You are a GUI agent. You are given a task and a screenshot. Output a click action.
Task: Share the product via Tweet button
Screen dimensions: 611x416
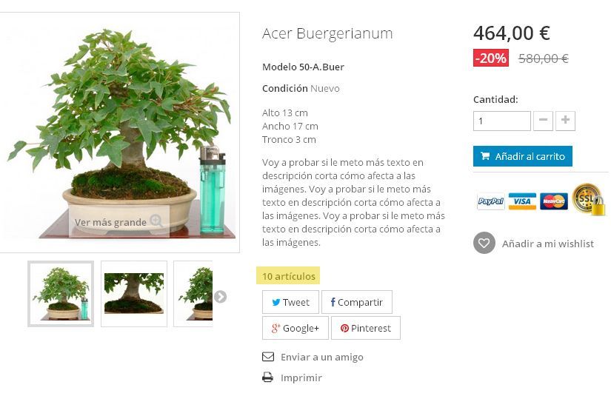[x=291, y=302]
